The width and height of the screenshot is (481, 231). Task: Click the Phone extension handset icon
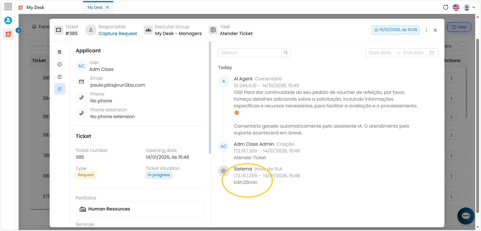coord(81,113)
